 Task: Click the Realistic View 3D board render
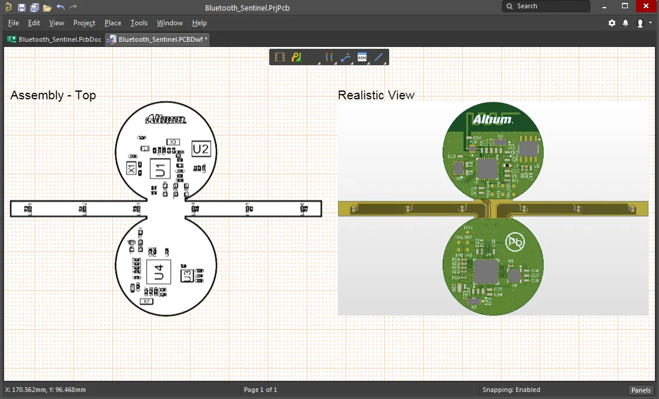coord(493,209)
